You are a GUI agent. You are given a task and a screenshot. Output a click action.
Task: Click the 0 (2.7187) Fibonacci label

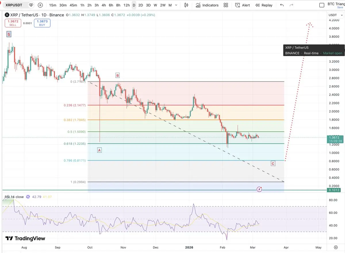pos(78,82)
